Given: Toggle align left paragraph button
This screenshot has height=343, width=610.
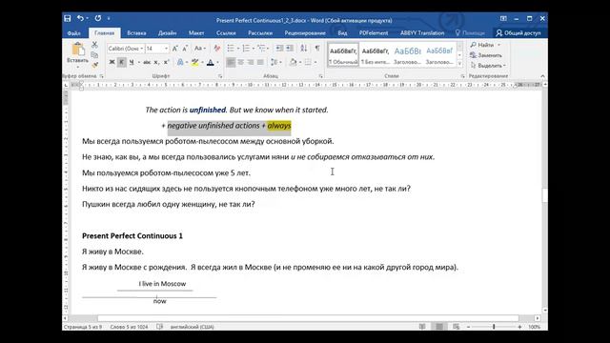Looking at the screenshot, I should (231, 62).
